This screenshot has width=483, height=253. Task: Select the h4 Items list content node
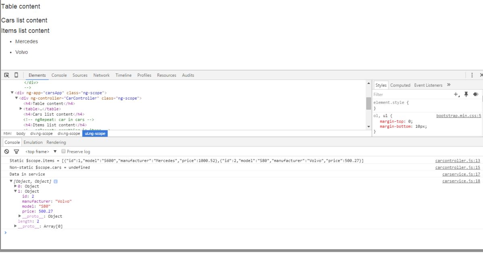tap(55, 125)
